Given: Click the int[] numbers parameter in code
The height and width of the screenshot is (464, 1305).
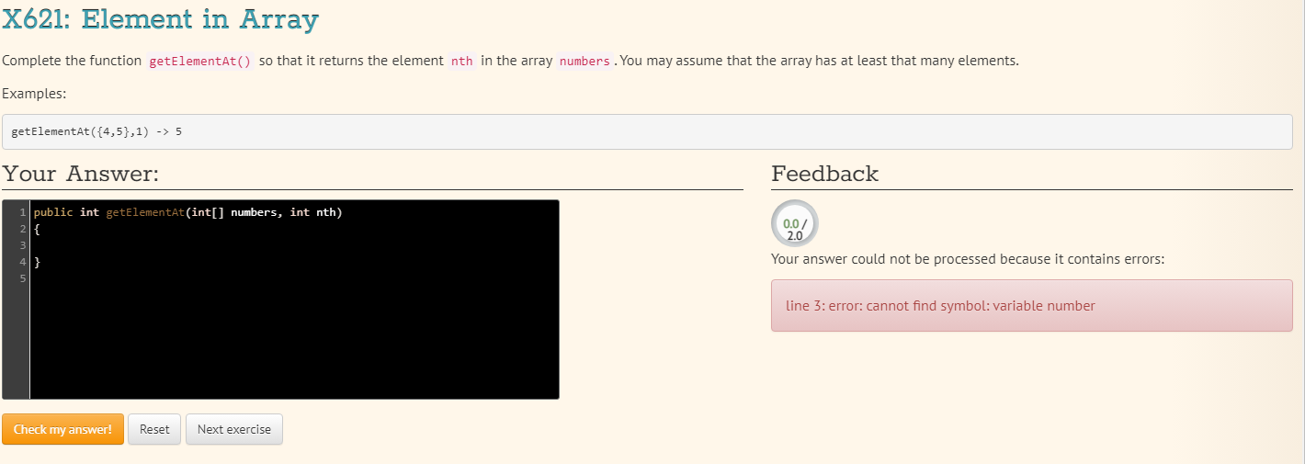Looking at the screenshot, I should (233, 212).
